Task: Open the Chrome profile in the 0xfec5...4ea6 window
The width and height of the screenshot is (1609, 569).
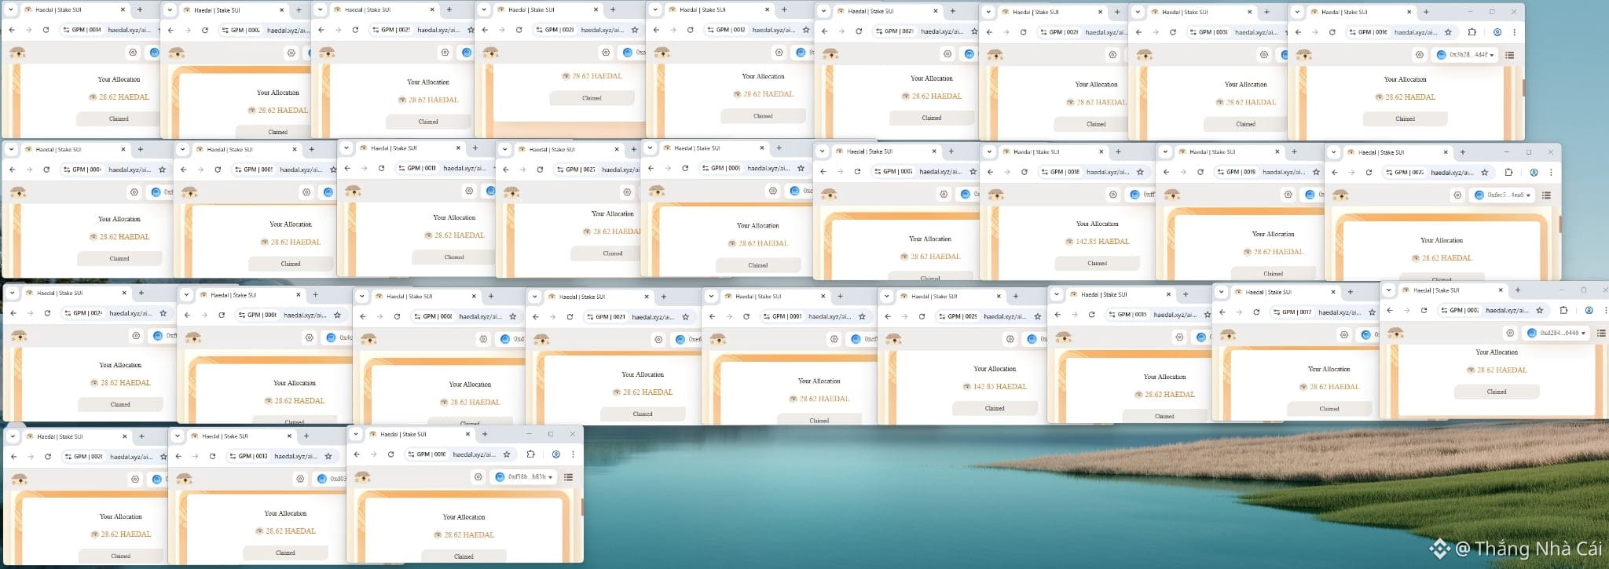Action: coord(1534,173)
